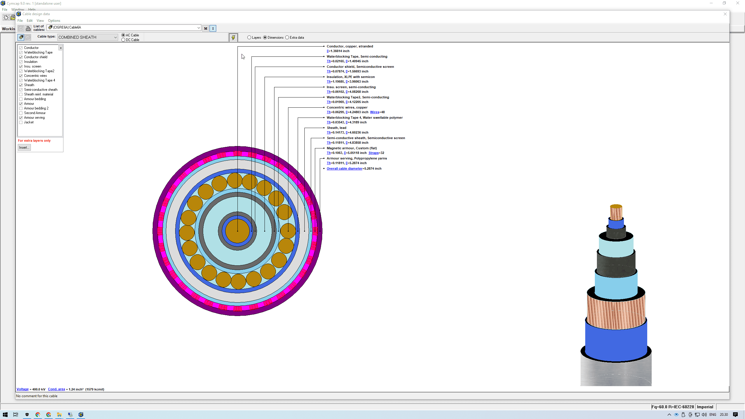The width and height of the screenshot is (745, 419).
Task: Open the Options menu
Action: coord(54,21)
